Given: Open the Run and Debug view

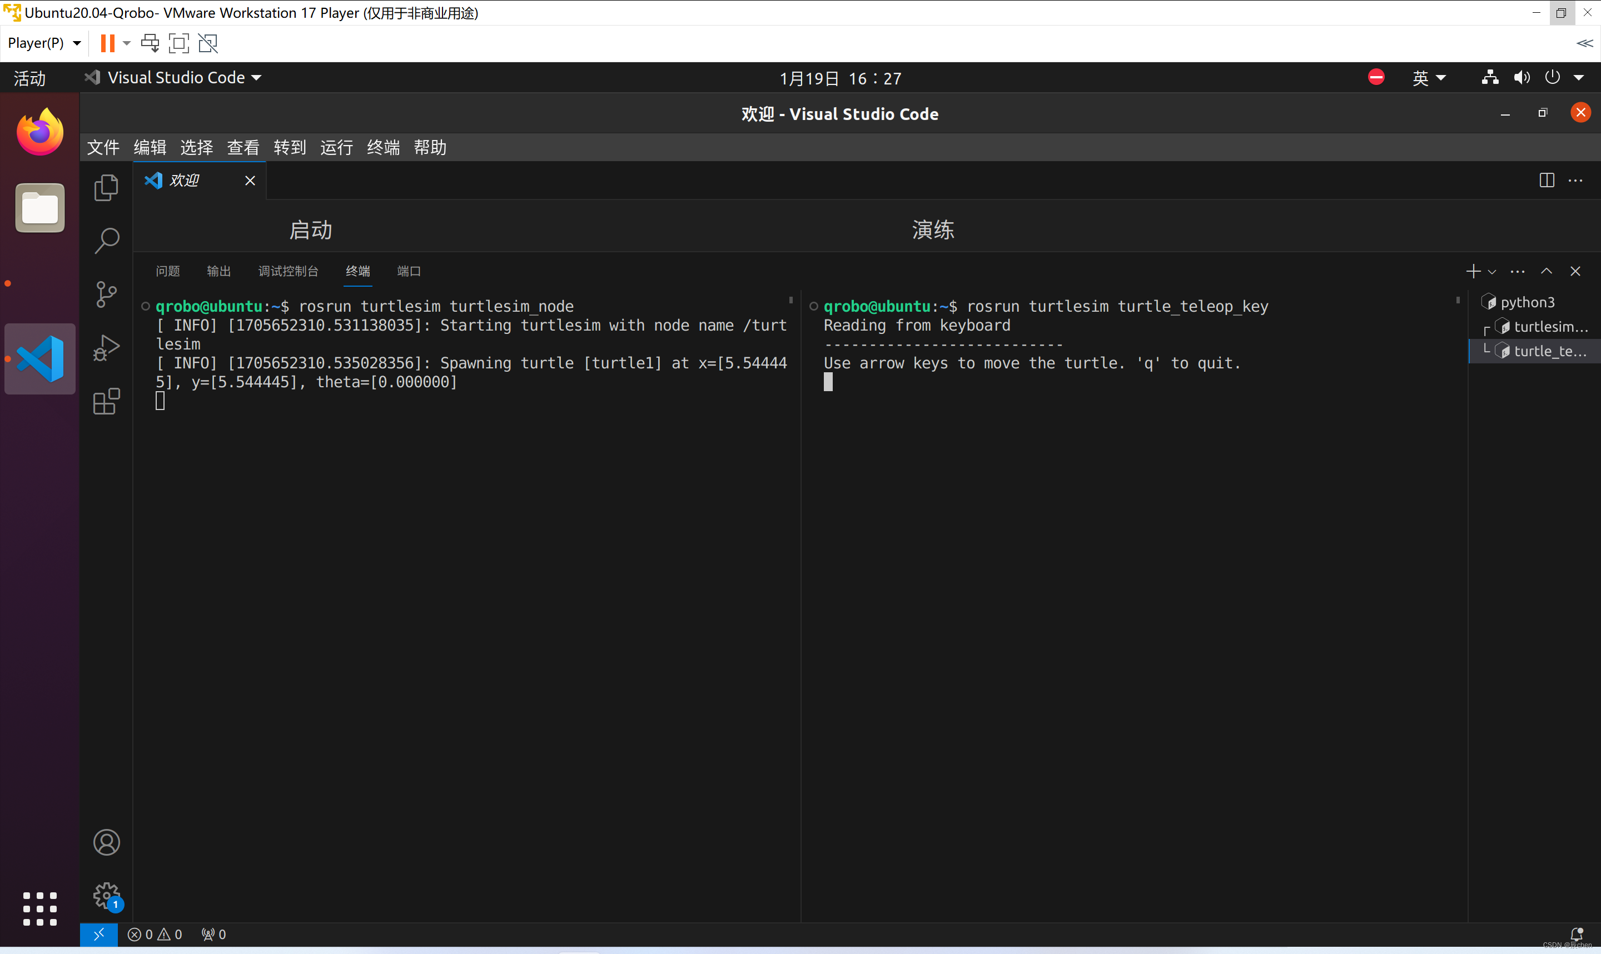Looking at the screenshot, I should (x=106, y=348).
